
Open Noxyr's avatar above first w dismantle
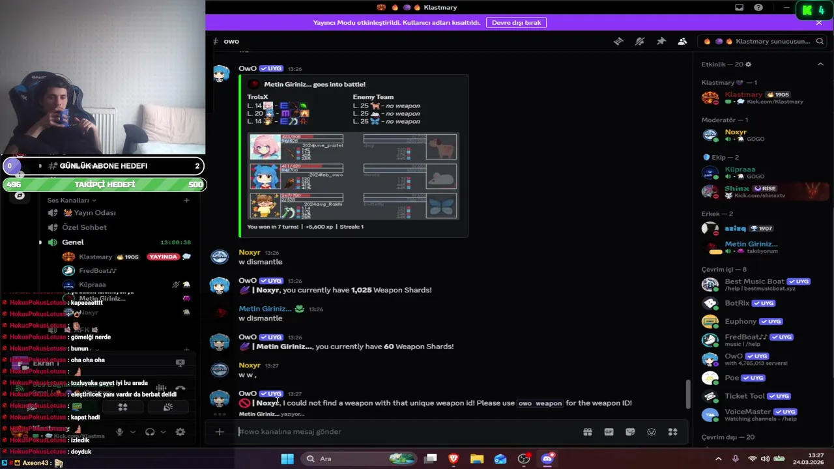tap(220, 257)
